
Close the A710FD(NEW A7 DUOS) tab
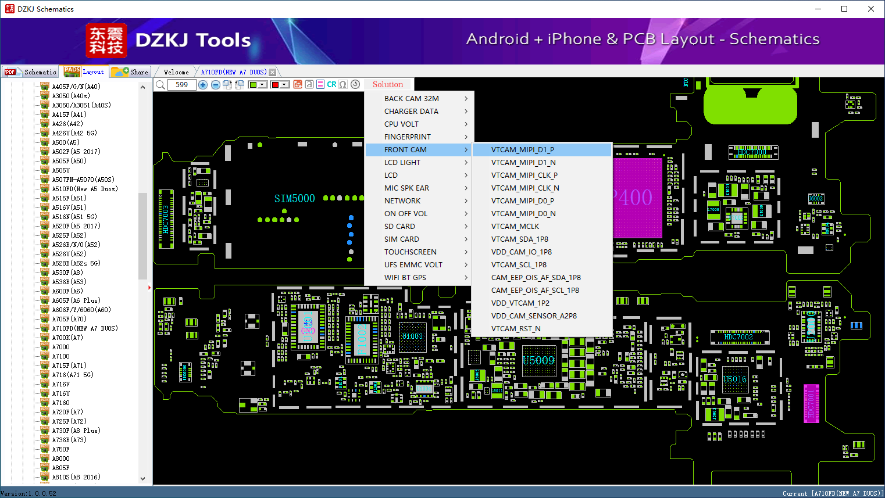coord(272,72)
